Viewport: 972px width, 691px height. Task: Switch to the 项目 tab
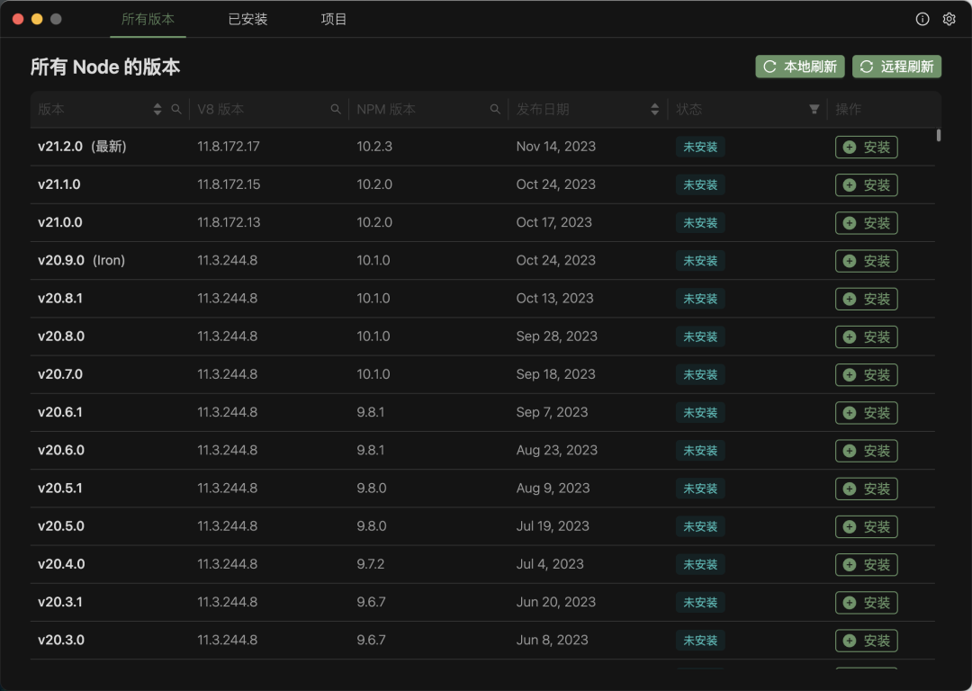tap(334, 19)
